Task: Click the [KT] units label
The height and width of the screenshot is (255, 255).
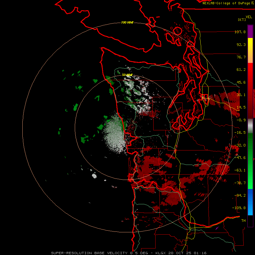Action: pyautogui.click(x=242, y=20)
